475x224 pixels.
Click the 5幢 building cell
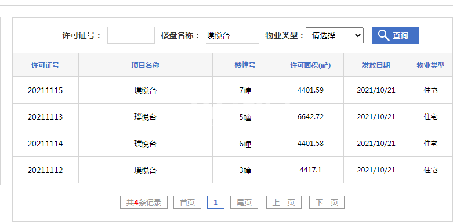[245, 117]
